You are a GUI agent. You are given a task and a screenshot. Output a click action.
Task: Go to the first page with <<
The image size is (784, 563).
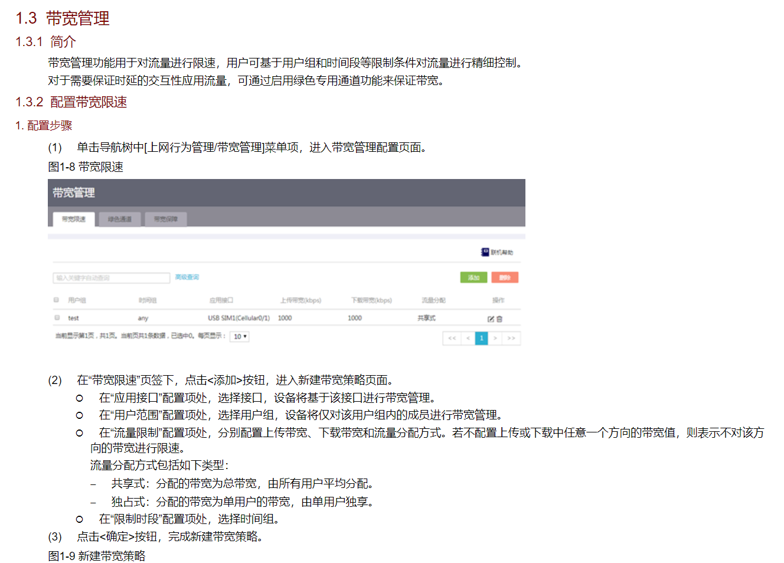pyautogui.click(x=452, y=339)
